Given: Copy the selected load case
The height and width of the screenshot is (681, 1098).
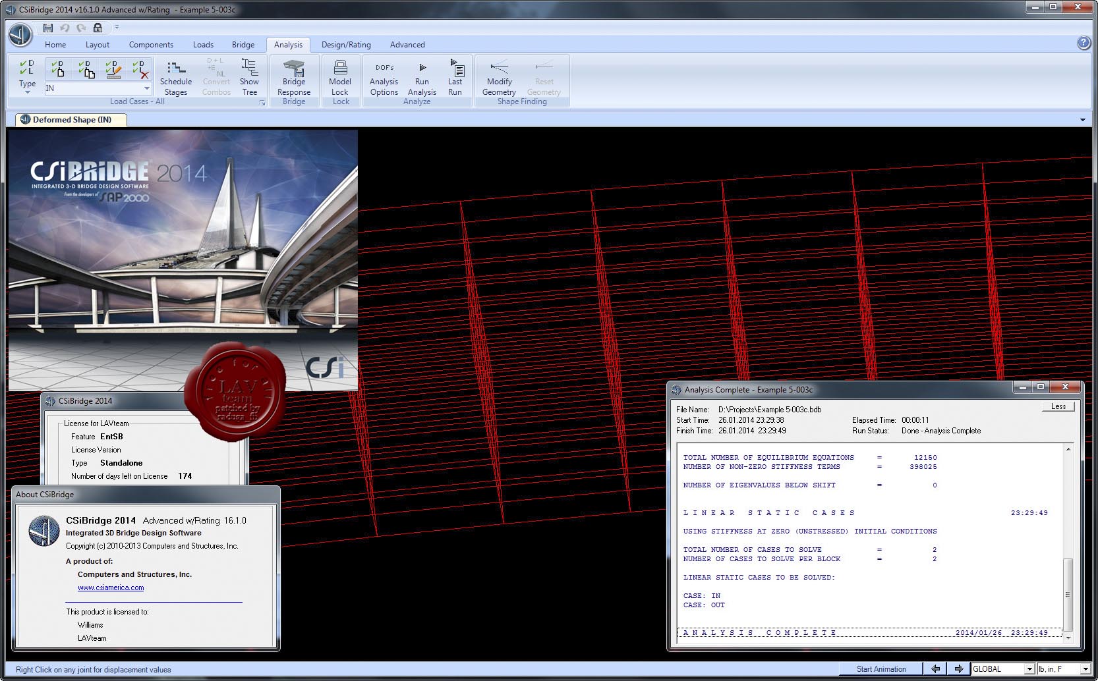Looking at the screenshot, I should tap(86, 69).
